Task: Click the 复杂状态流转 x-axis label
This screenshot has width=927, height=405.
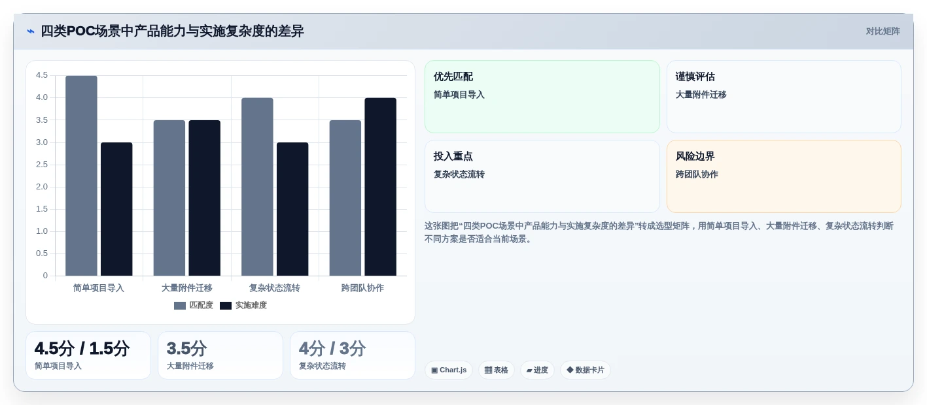Action: tap(275, 288)
